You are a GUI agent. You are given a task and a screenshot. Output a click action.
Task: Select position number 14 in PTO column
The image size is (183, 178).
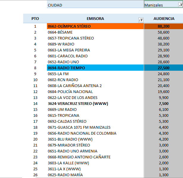(x=35, y=104)
